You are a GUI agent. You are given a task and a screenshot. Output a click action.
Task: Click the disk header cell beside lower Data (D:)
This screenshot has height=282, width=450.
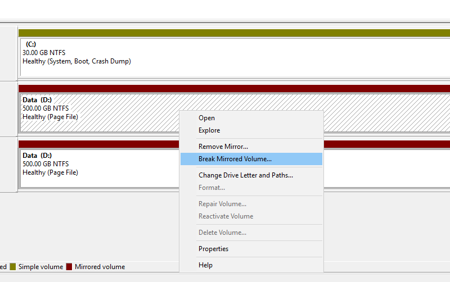[x=8, y=165]
